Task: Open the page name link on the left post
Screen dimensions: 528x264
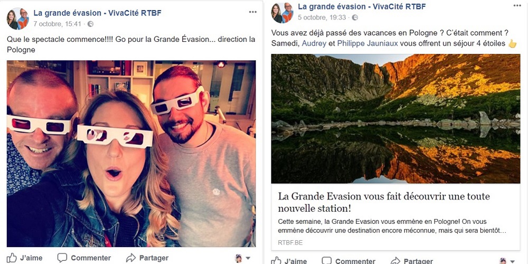Action: (97, 13)
